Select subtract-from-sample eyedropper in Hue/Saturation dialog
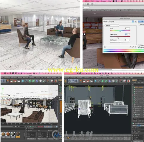The image size is (144, 142). coord(135,47)
